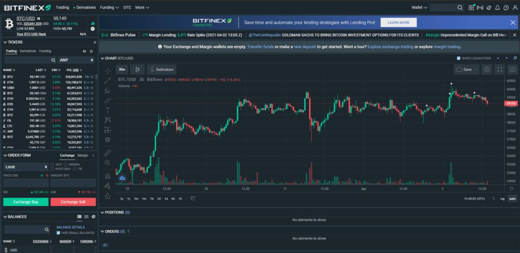This screenshot has width=520, height=253.
Task: Enter fullscreen chart mode
Action: 500,69
